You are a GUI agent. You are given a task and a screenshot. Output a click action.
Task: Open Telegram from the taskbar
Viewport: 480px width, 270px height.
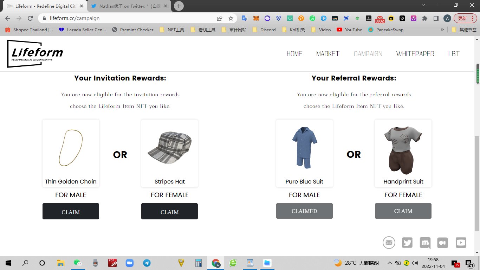pos(147,263)
